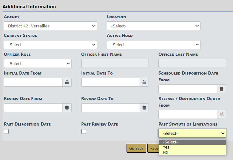Screen dimensions: 233x160
Task: Choose No in Past Statute of Limitations list
Action: tap(192, 152)
